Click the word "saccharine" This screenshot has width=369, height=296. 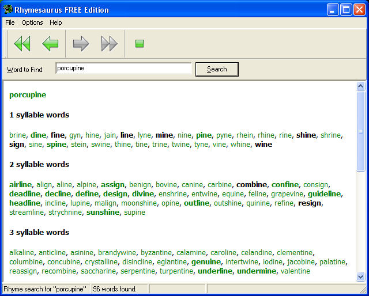pyautogui.click(x=99, y=271)
